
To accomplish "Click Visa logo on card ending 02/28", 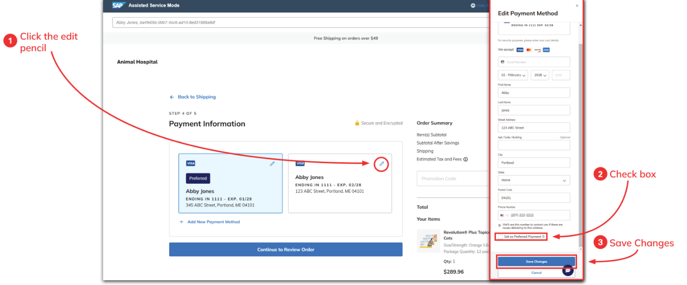I will point(300,164).
